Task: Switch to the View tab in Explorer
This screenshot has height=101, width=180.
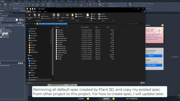Action: point(45,12)
